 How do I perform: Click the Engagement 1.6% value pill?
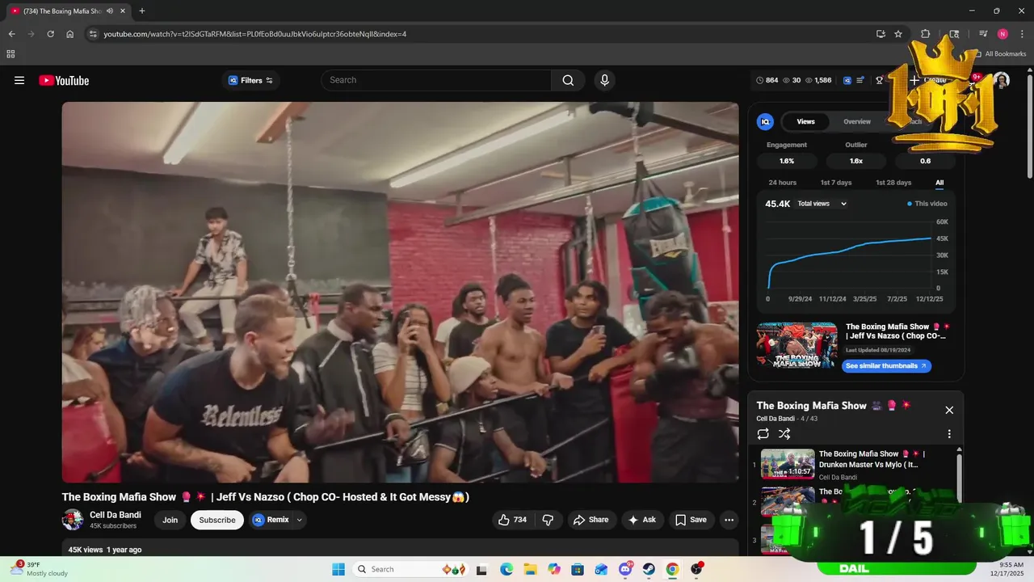pyautogui.click(x=787, y=161)
